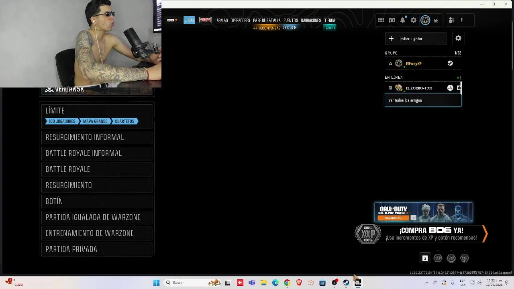Open the TIENDA store tab
The height and width of the screenshot is (289, 514).
coord(330,20)
